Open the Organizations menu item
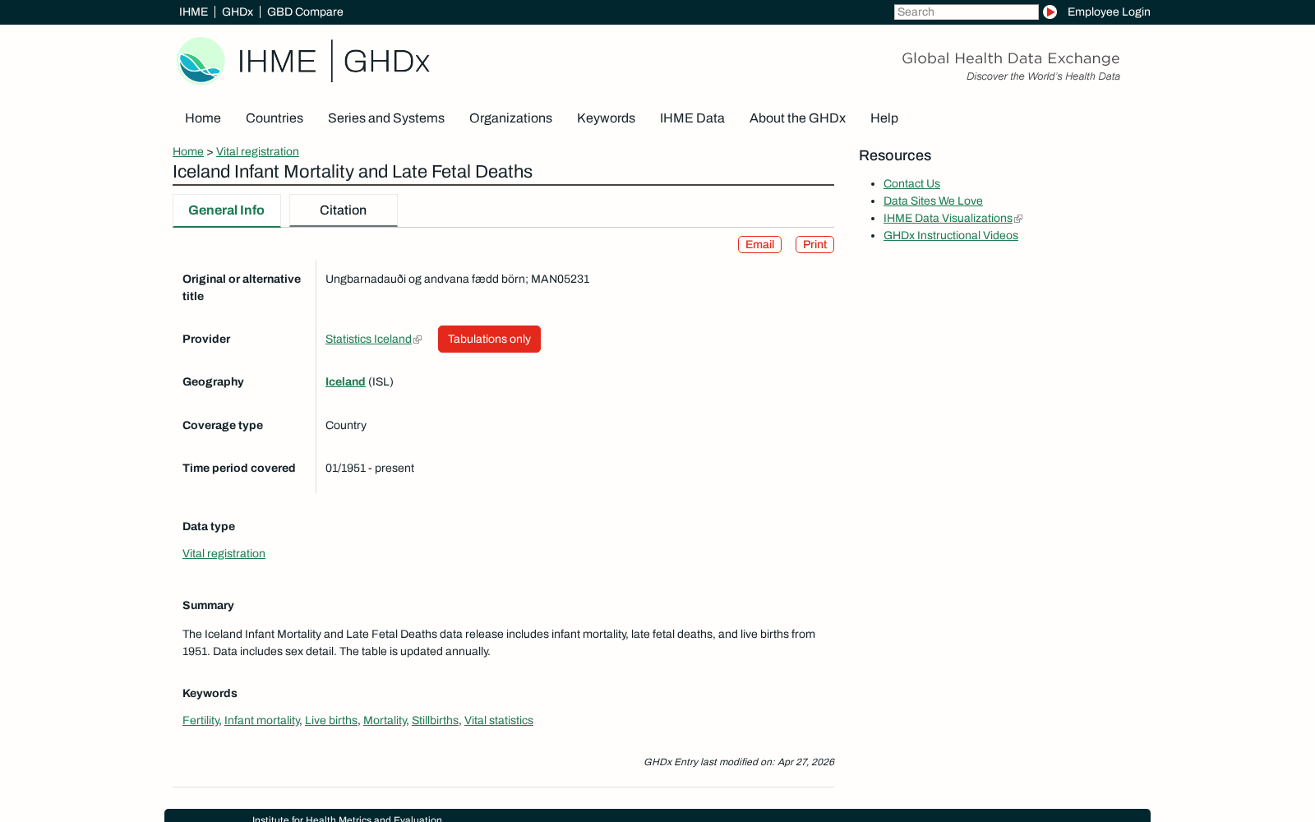 tap(510, 118)
